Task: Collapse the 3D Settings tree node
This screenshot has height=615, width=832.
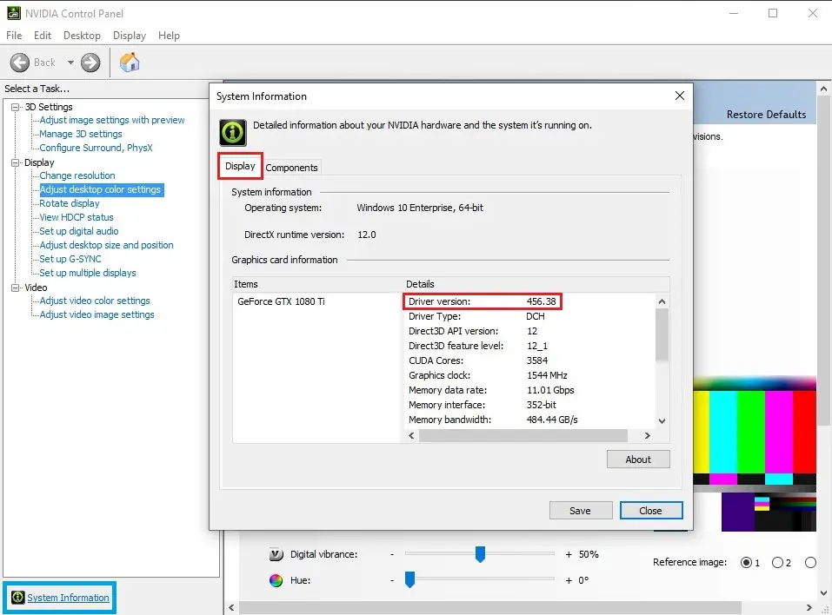Action: (x=16, y=107)
